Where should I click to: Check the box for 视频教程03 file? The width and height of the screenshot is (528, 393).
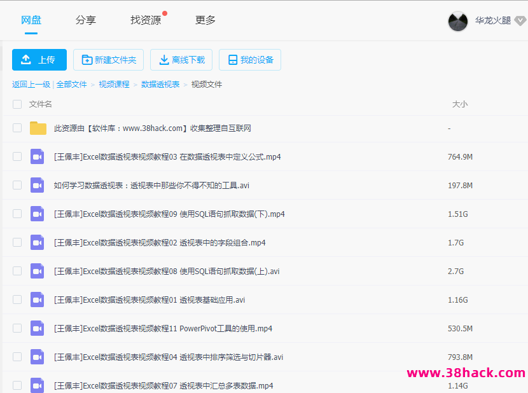pos(17,156)
